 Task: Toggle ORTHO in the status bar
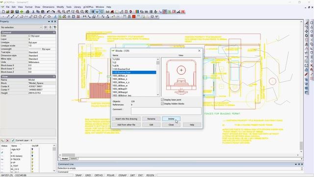tap(99, 175)
